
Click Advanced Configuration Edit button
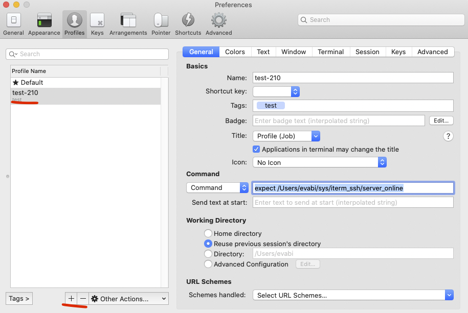tap(308, 264)
